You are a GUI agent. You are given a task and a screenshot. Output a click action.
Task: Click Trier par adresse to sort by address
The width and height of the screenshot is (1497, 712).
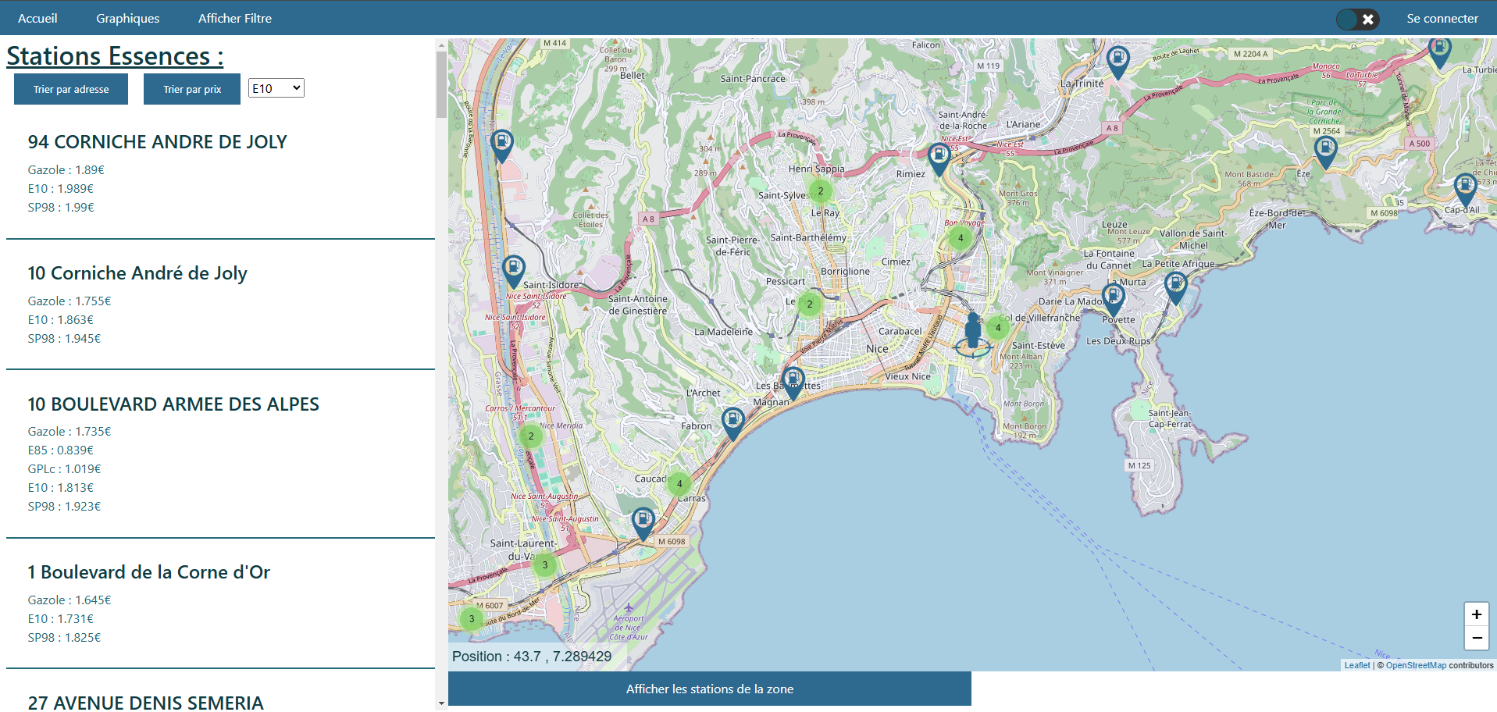[70, 88]
